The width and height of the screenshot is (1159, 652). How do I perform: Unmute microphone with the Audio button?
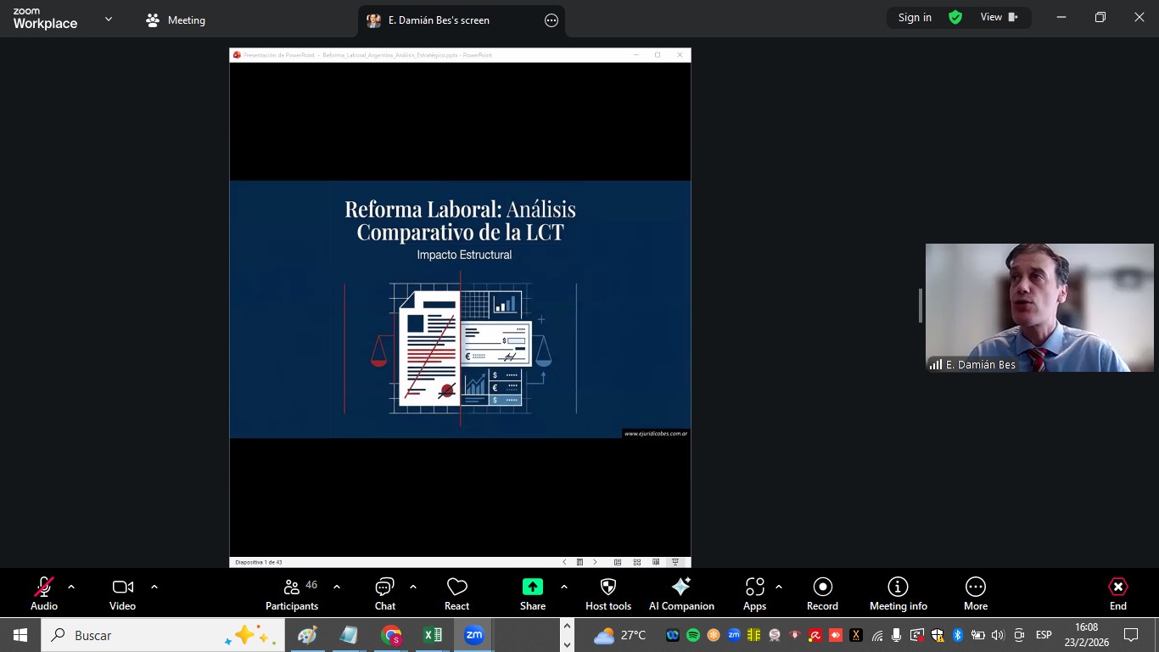(x=44, y=593)
